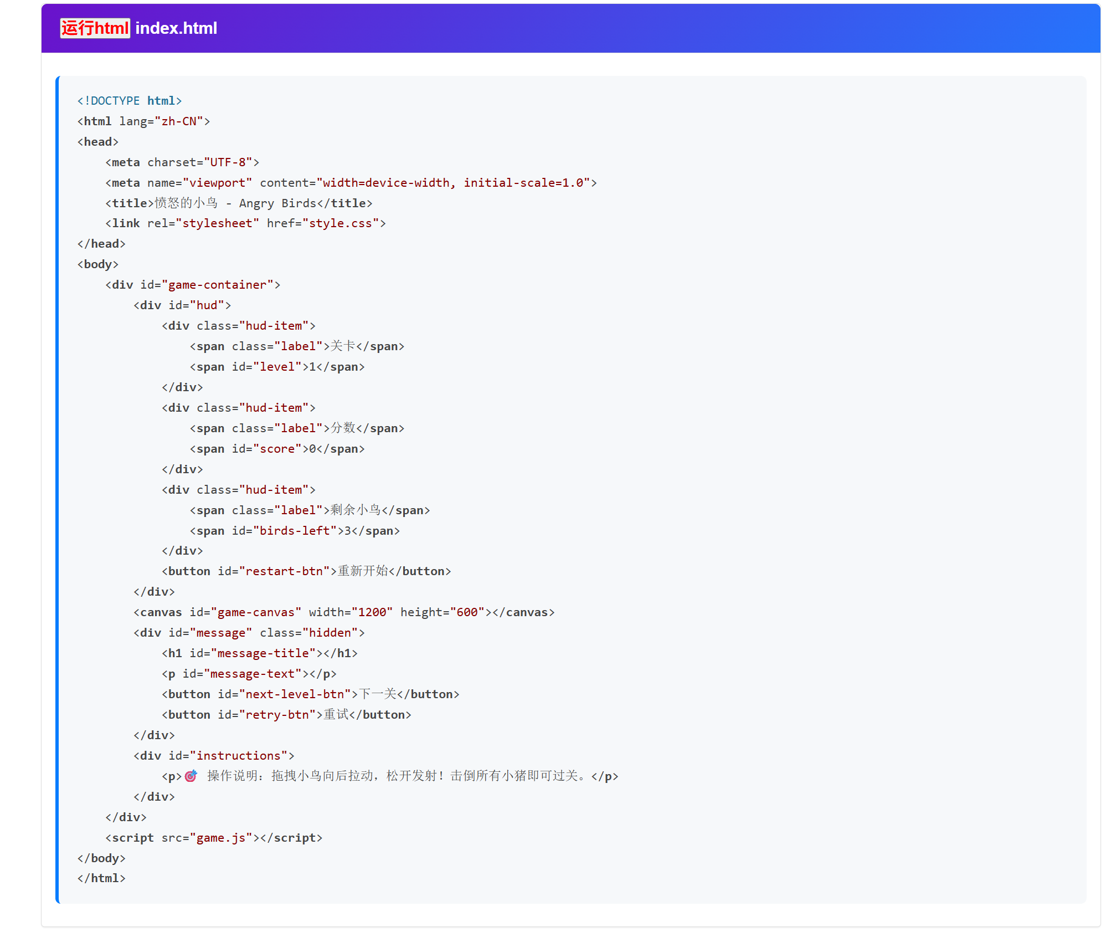
Task: Click the button id="restart-btn" 重新开始 line
Action: [x=306, y=571]
